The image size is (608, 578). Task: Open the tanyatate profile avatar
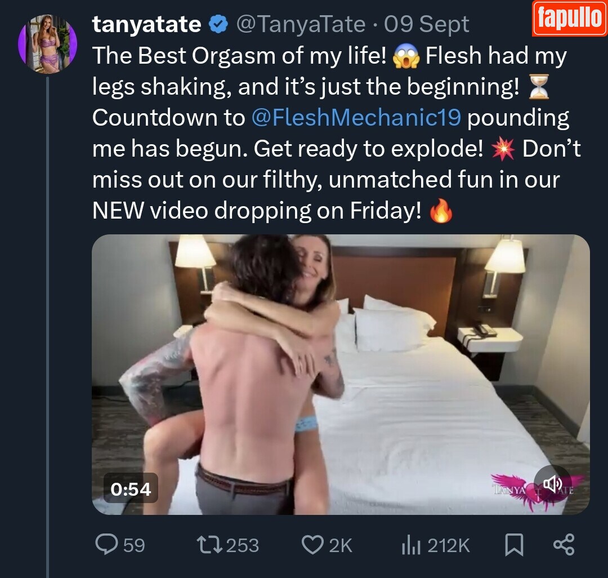pyautogui.click(x=47, y=44)
